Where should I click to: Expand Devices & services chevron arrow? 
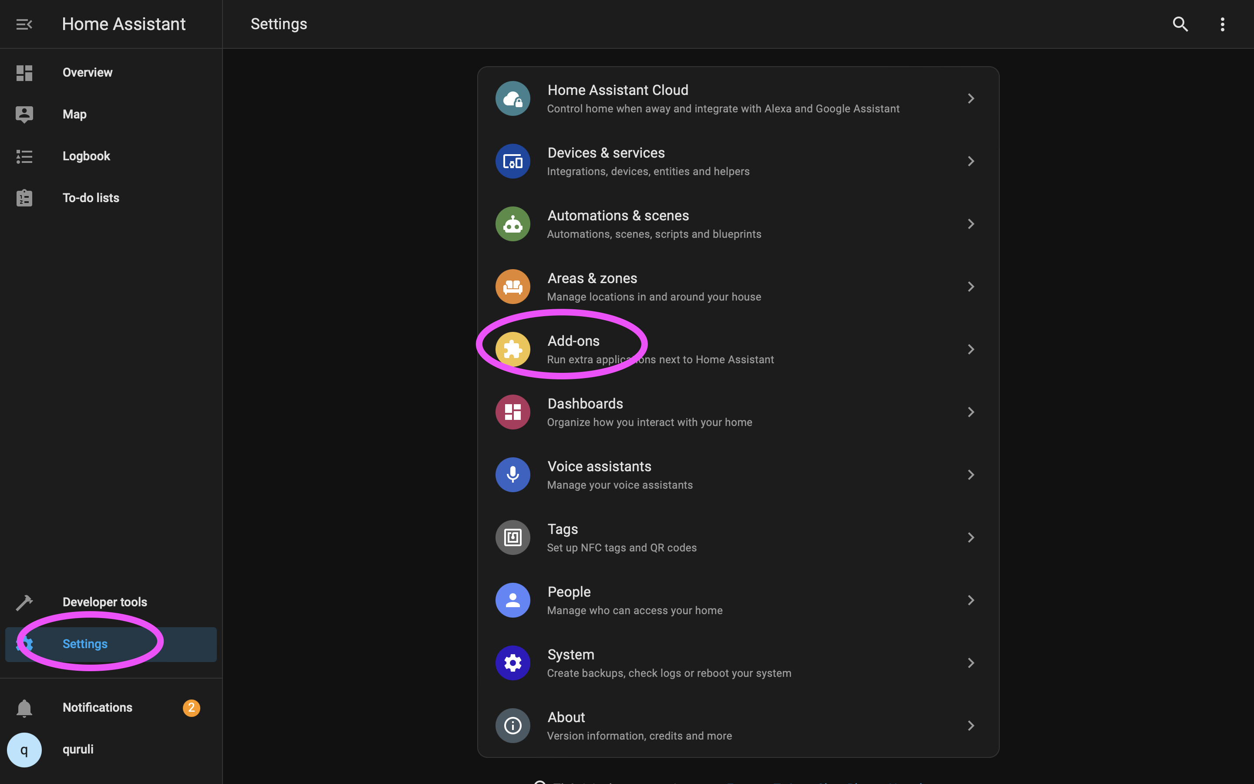pyautogui.click(x=971, y=161)
